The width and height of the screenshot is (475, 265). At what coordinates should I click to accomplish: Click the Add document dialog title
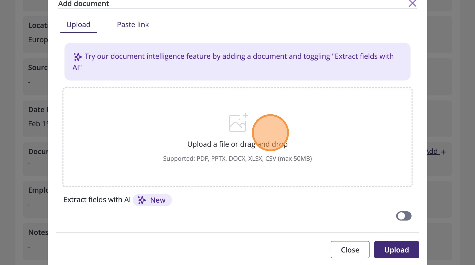(83, 4)
